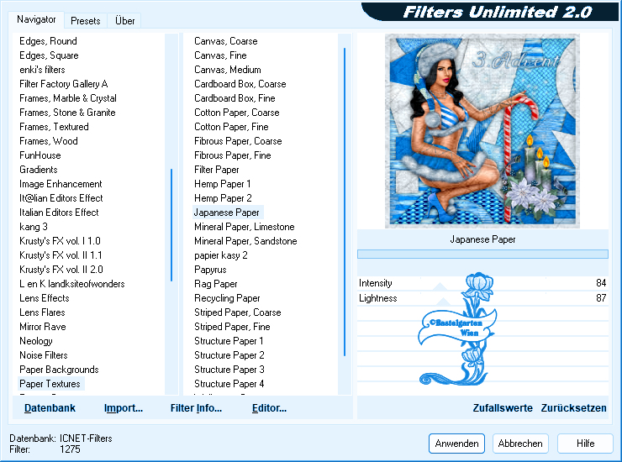The height and width of the screenshot is (462, 622).
Task: Select the Image Enhancement category
Action: (x=61, y=184)
